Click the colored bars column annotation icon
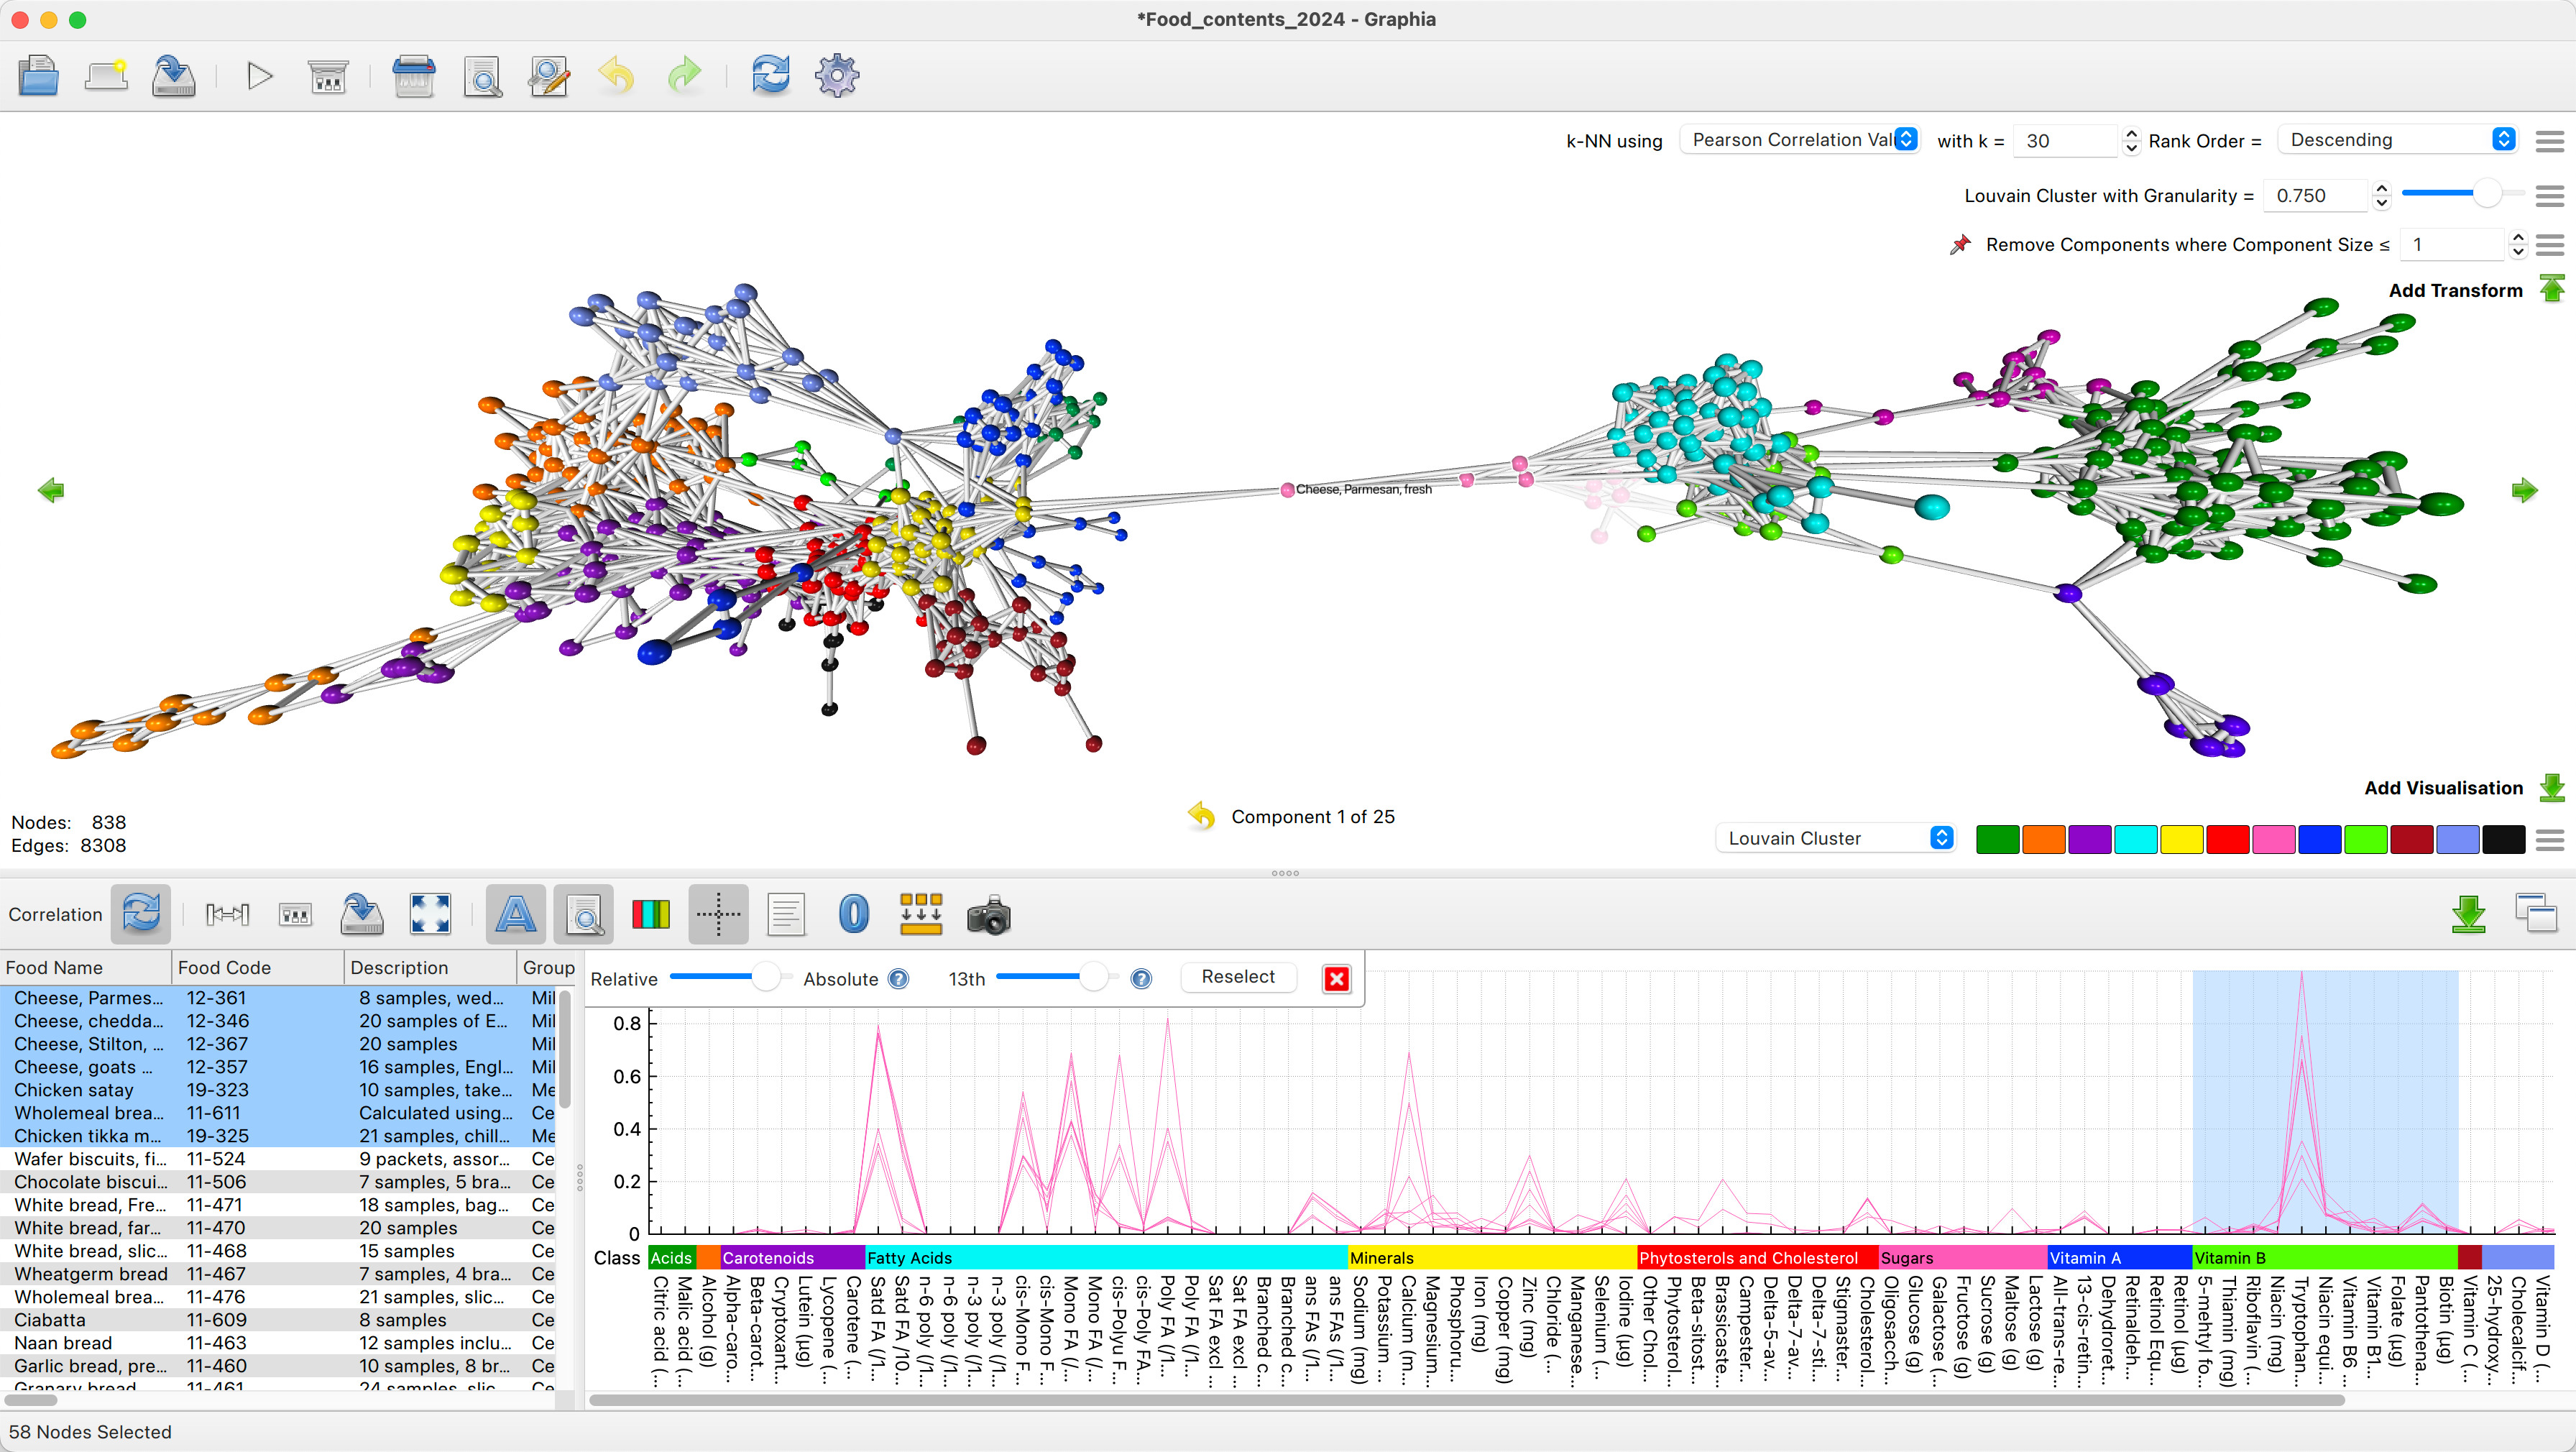Screen dimensions: 2576x1452 click(651, 914)
